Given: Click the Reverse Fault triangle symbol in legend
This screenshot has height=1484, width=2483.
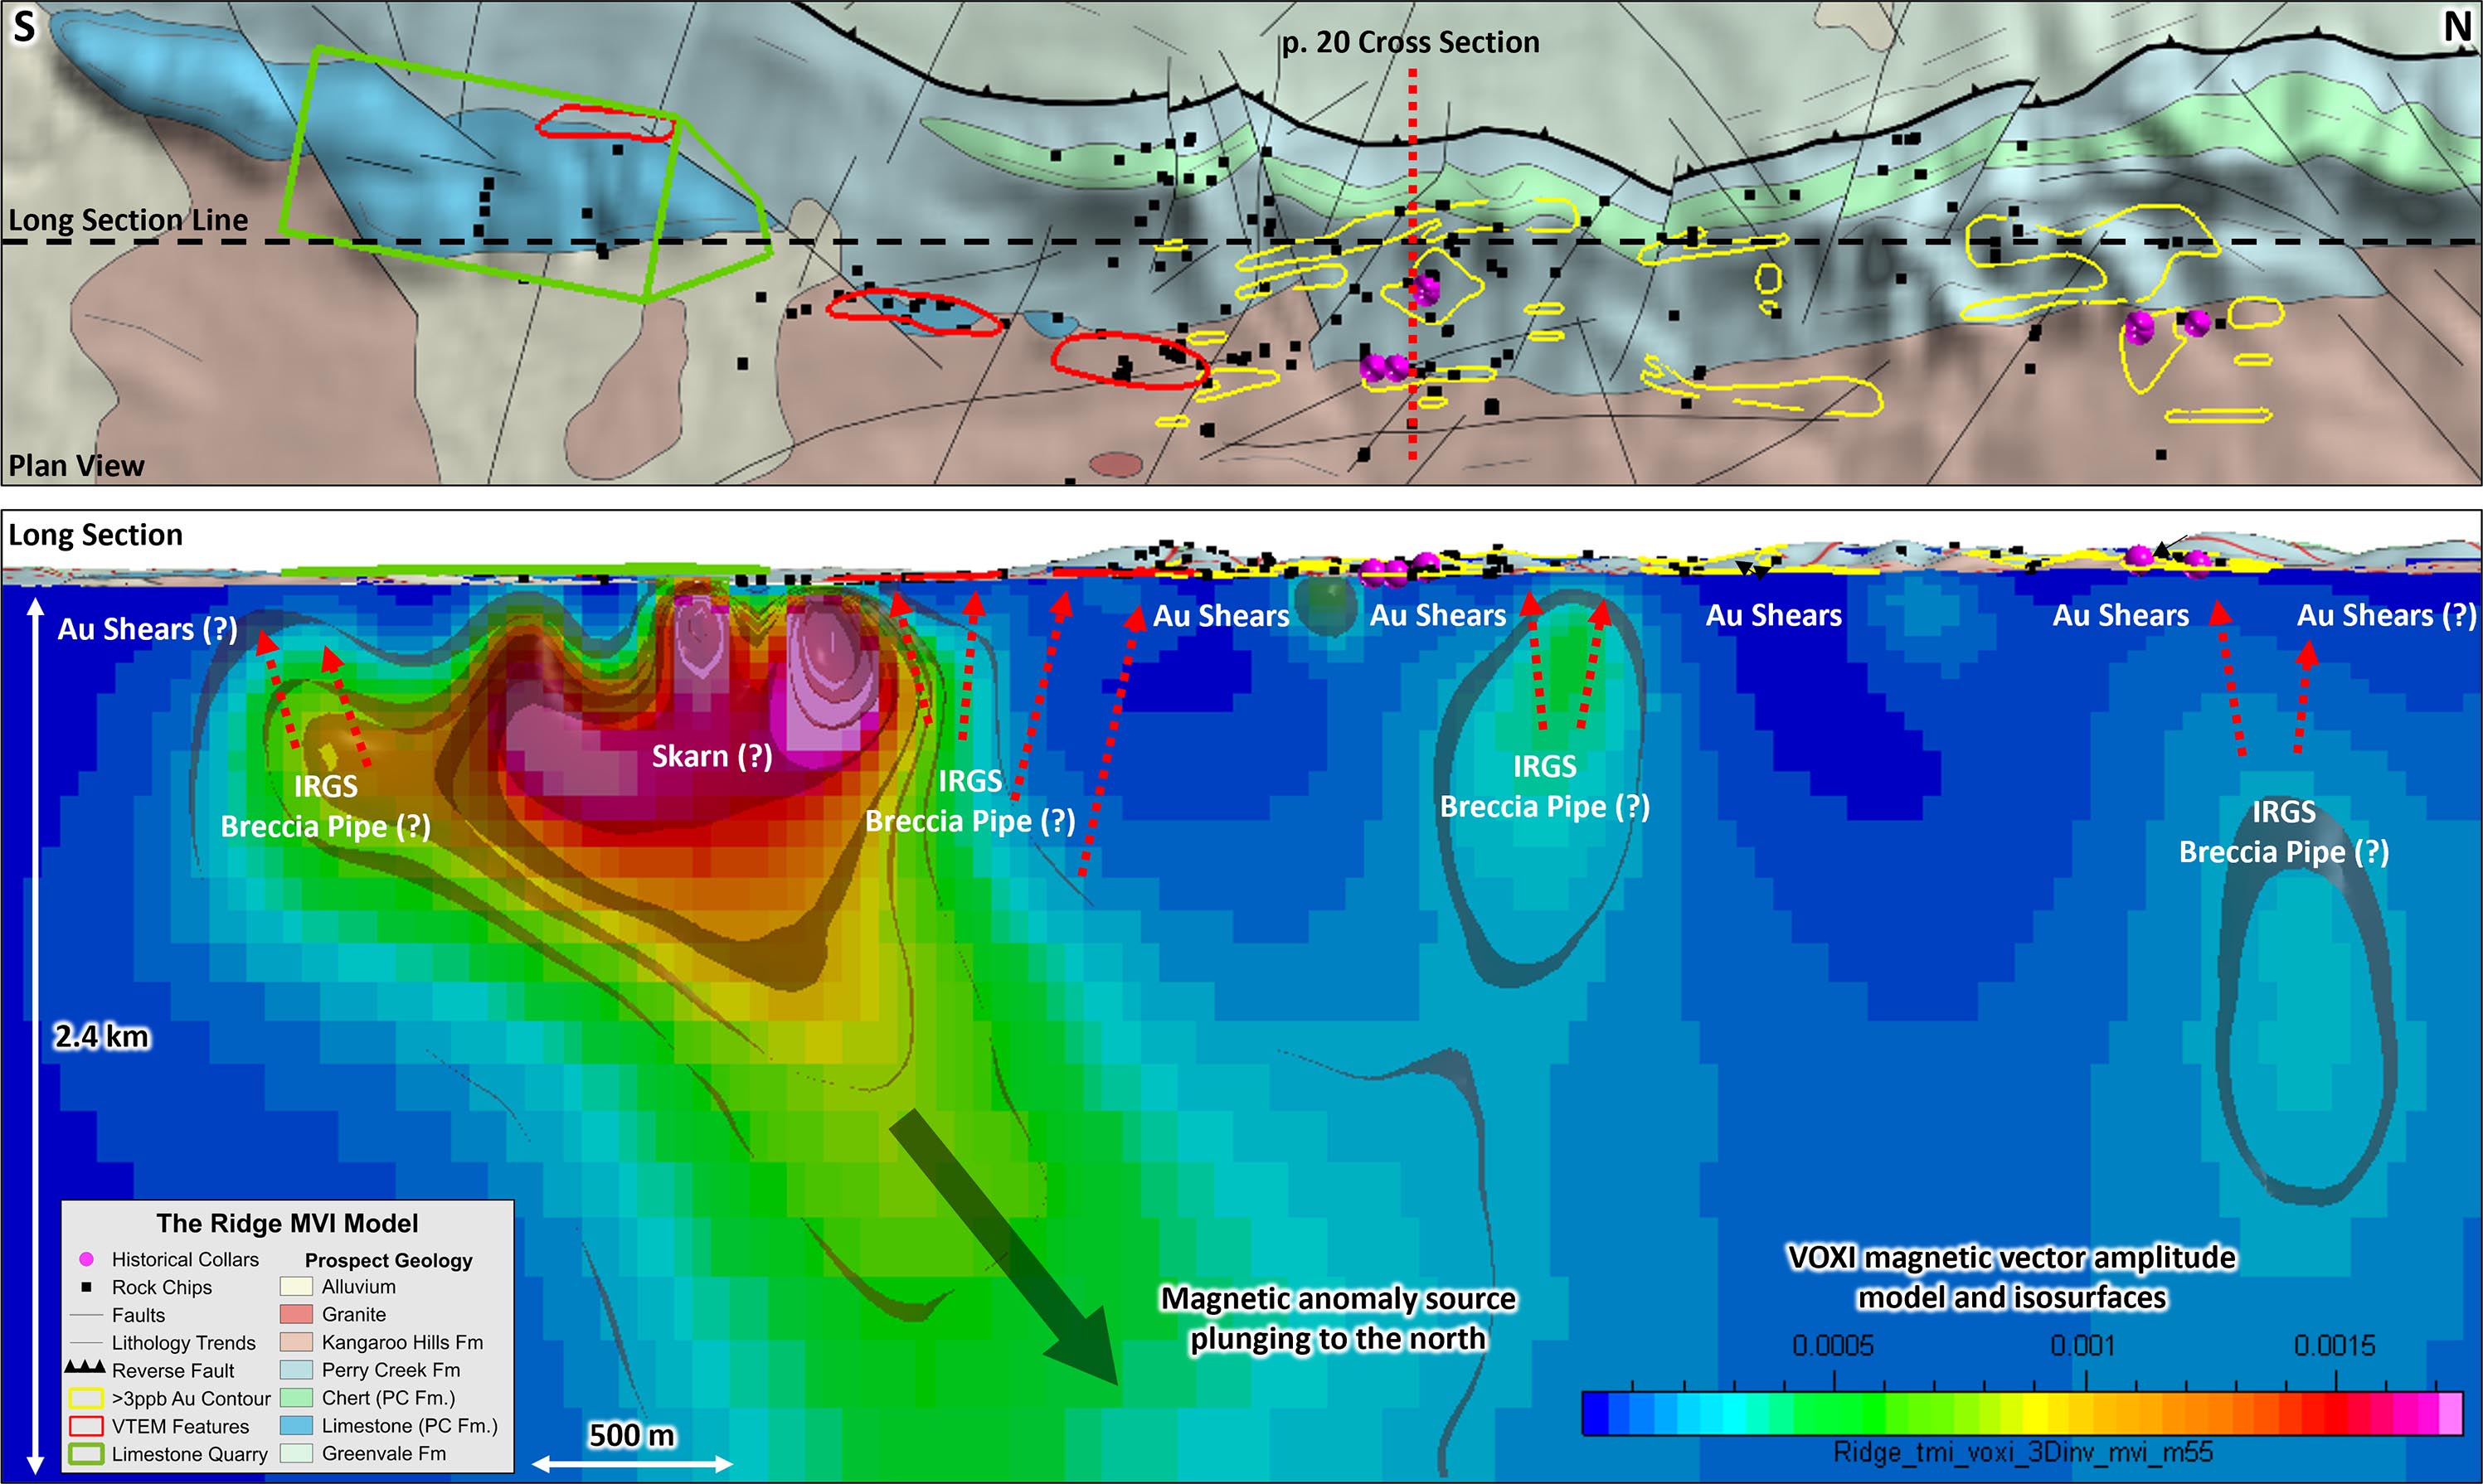Looking at the screenshot, I should 85,1367.
